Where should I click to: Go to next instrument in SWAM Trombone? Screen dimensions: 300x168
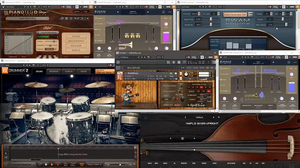[273, 62]
